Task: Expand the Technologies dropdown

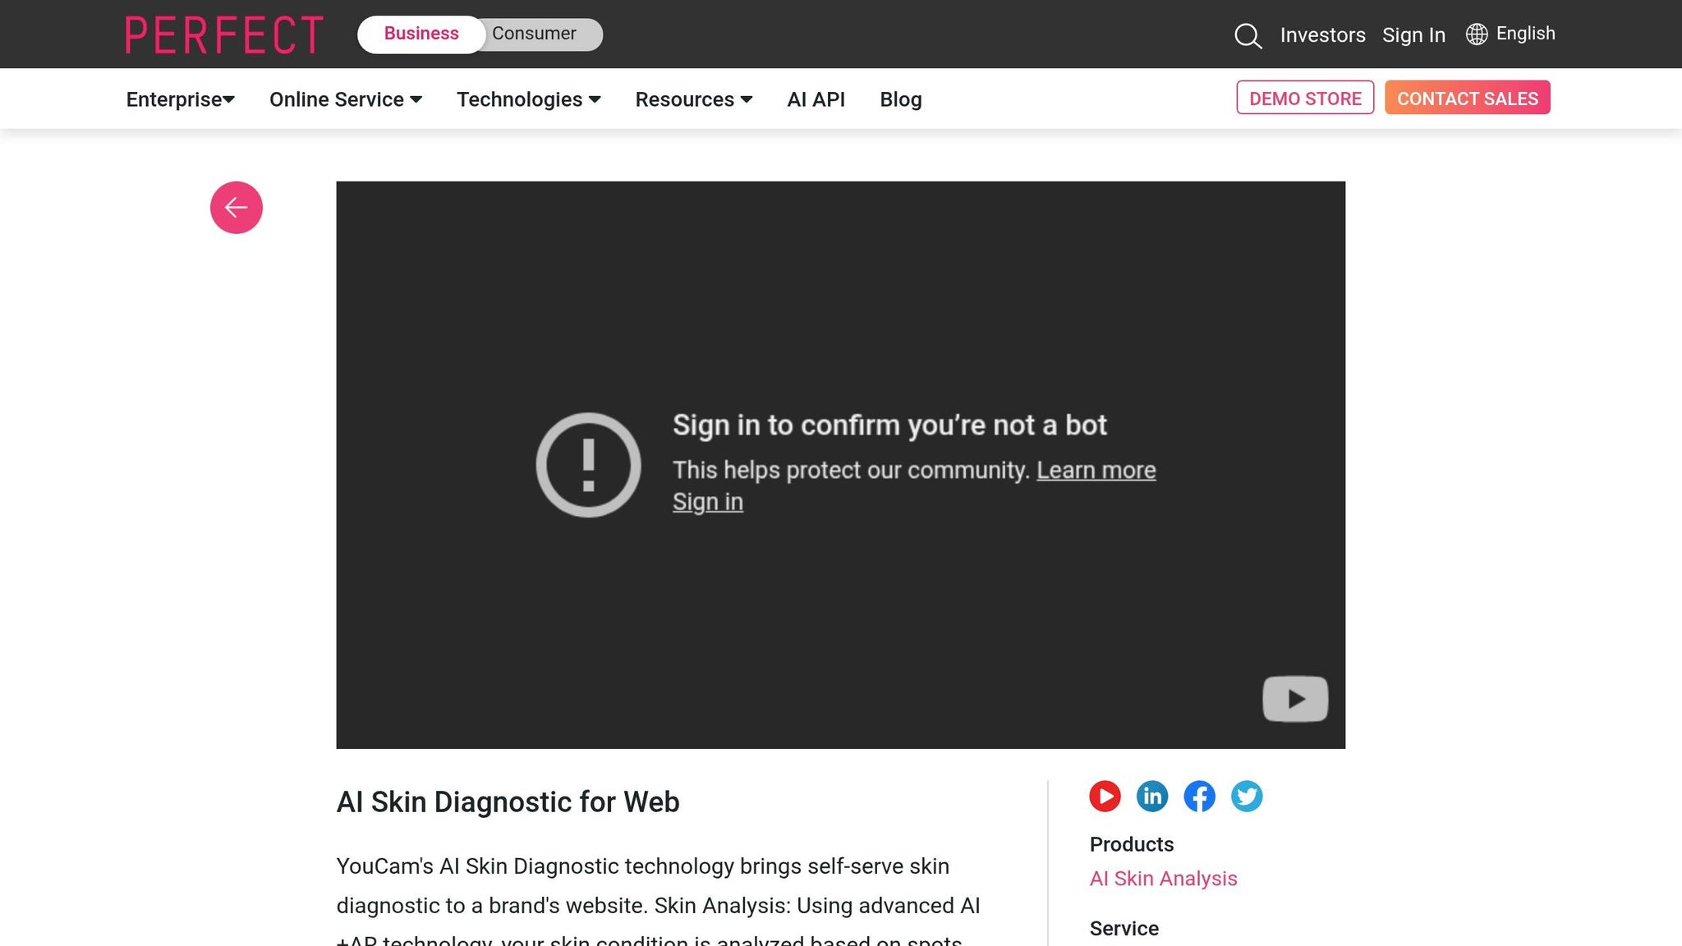Action: point(529,99)
